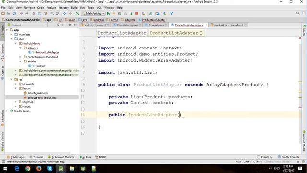Open the VCS menu

(99, 8)
